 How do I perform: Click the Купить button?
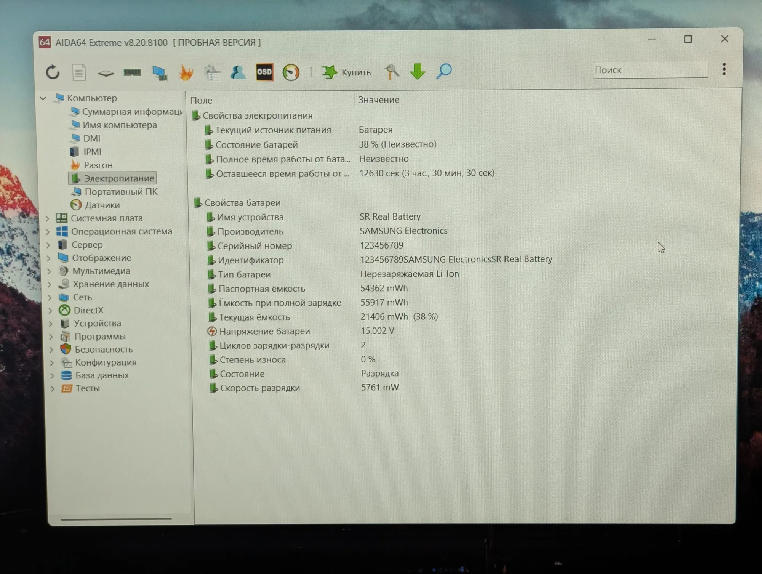[346, 72]
